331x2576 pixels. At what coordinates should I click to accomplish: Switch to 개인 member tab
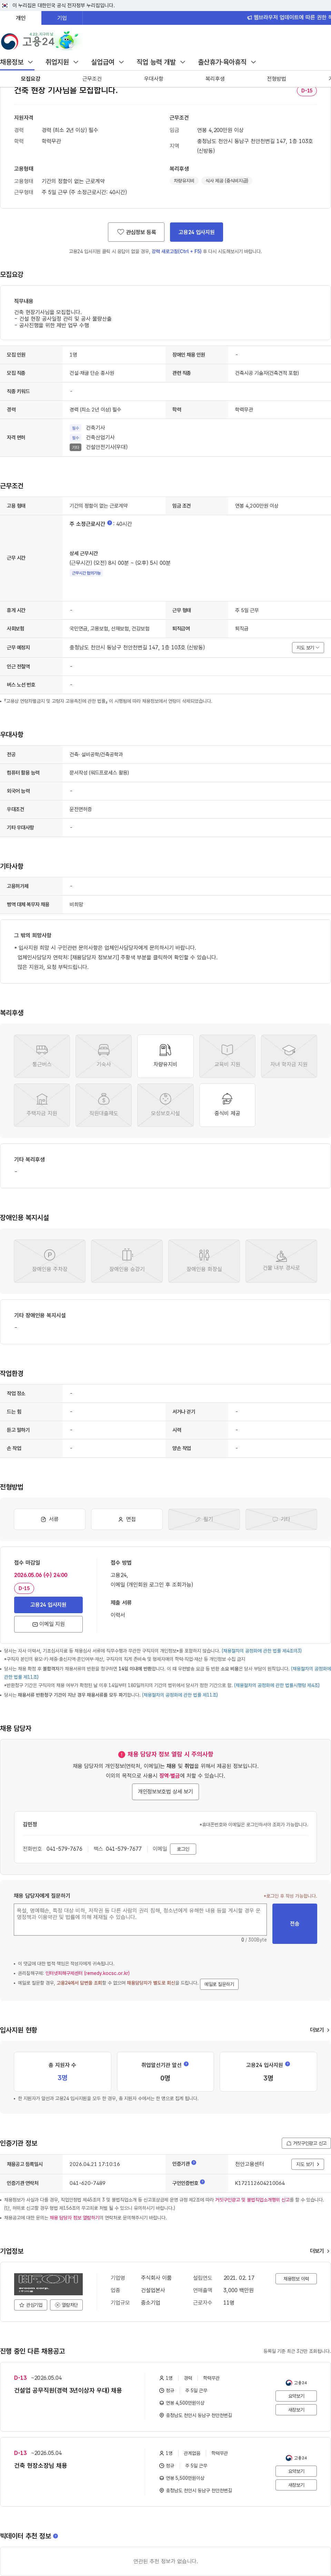click(x=20, y=18)
